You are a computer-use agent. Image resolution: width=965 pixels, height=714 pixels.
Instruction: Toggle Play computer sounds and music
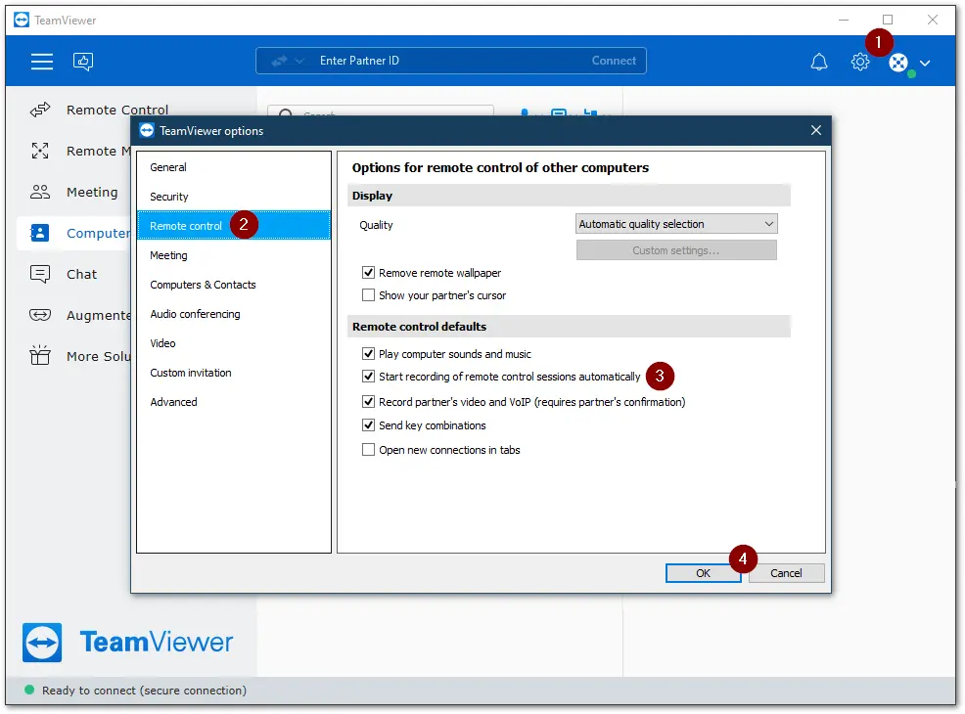tap(368, 354)
